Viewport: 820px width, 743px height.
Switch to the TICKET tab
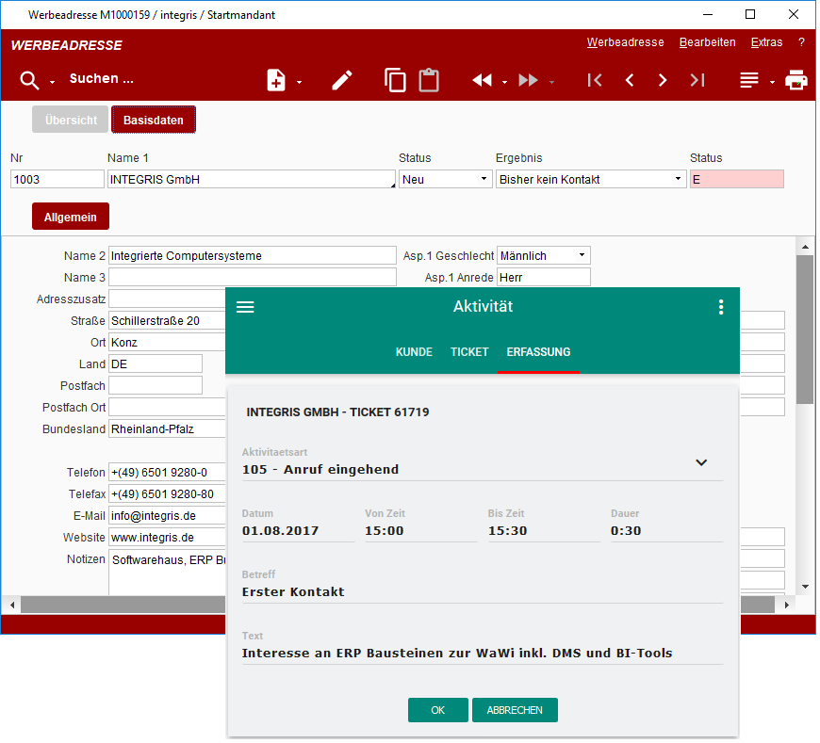(469, 353)
